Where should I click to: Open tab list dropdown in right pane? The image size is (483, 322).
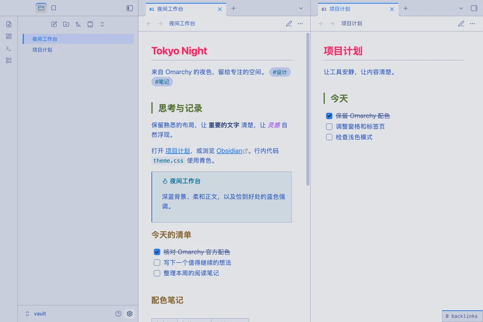461,8
